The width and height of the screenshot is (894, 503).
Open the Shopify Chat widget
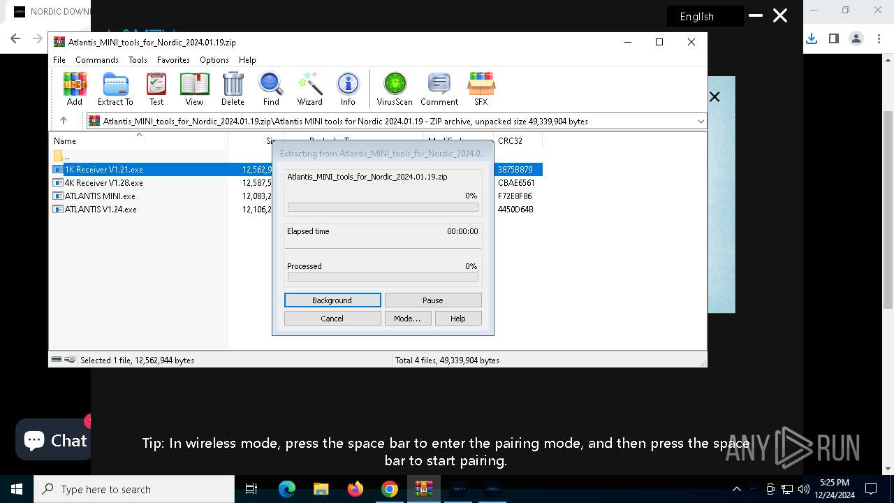coord(54,440)
